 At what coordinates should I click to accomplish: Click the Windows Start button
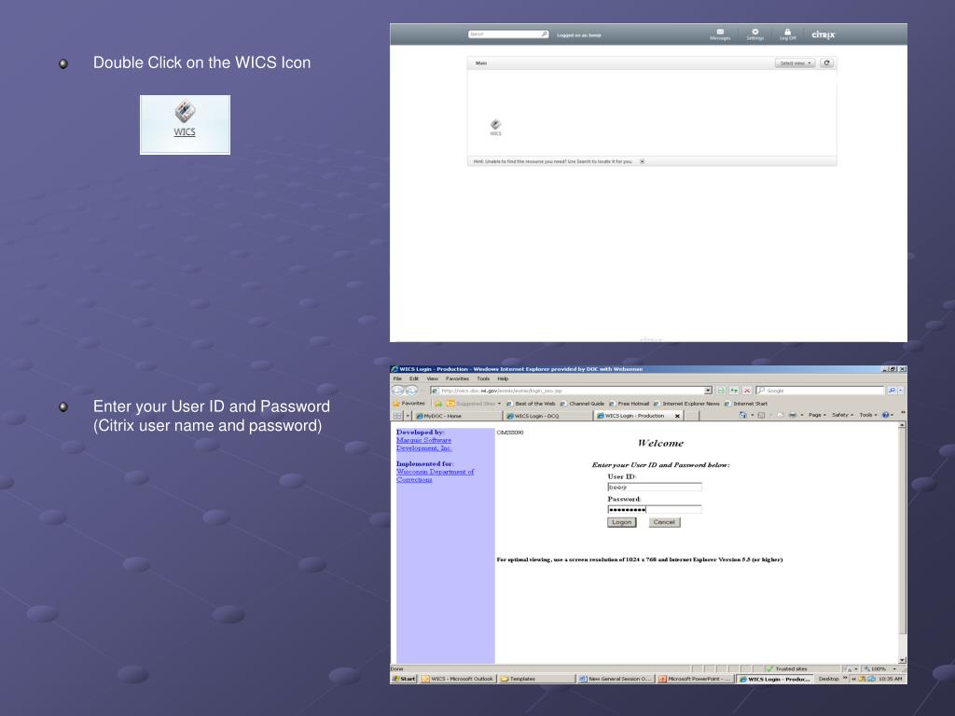tap(404, 679)
